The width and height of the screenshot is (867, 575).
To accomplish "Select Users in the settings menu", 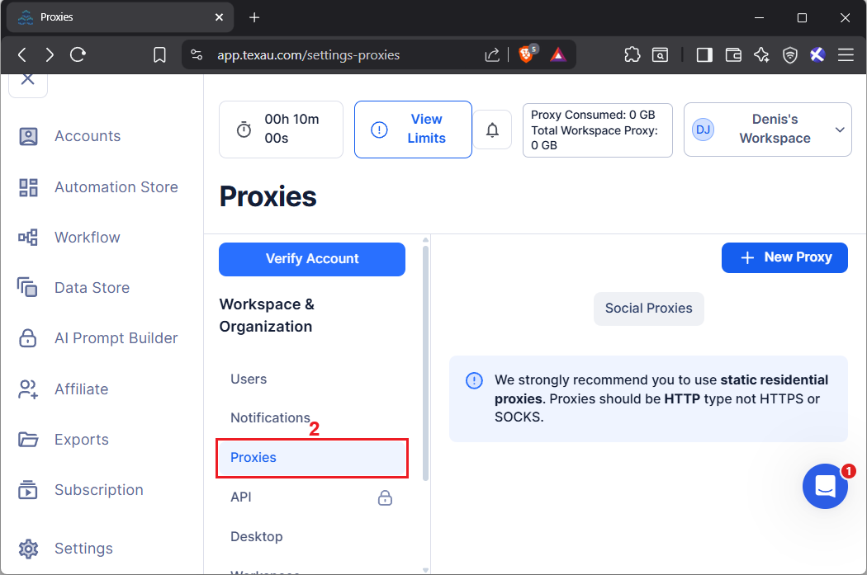I will 249,379.
